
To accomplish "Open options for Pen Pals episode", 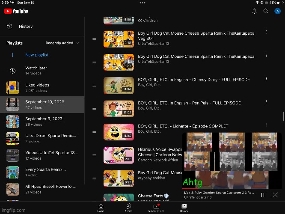I will click(266, 102).
